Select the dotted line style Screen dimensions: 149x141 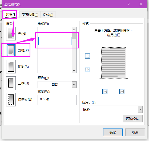click(x=55, y=41)
